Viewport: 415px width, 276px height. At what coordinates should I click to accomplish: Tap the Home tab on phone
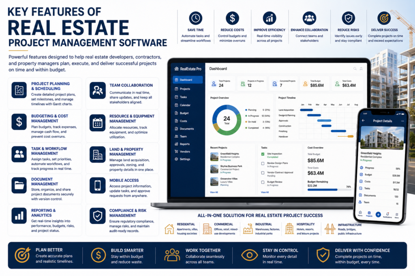pos(360,213)
